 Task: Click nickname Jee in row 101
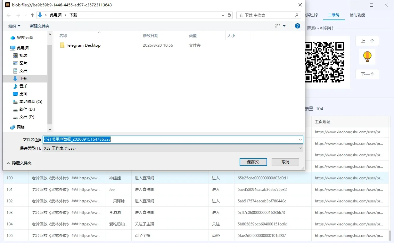point(112,190)
